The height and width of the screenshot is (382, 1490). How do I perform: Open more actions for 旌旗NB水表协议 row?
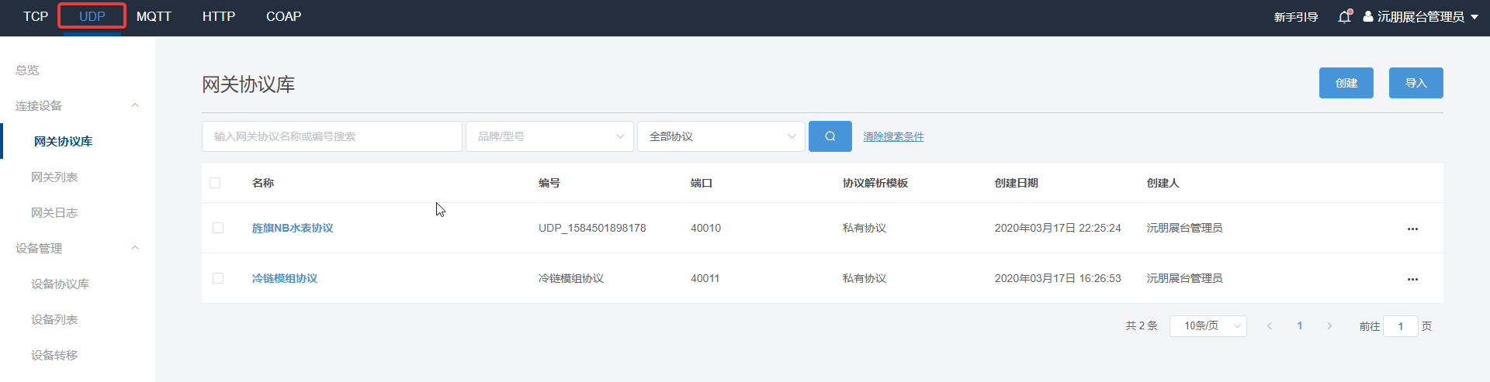pos(1412,229)
